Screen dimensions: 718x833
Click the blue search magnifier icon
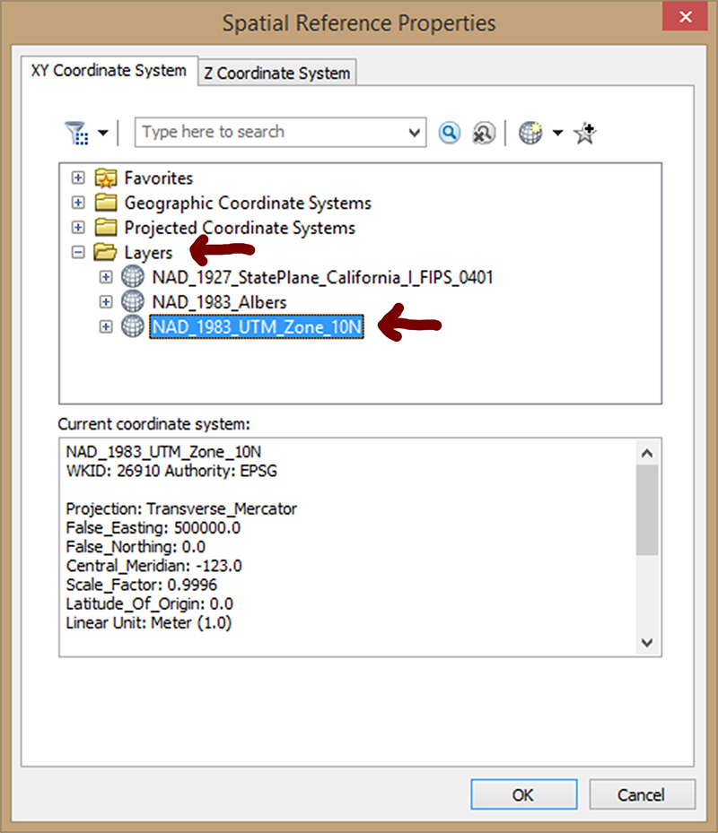coord(449,132)
